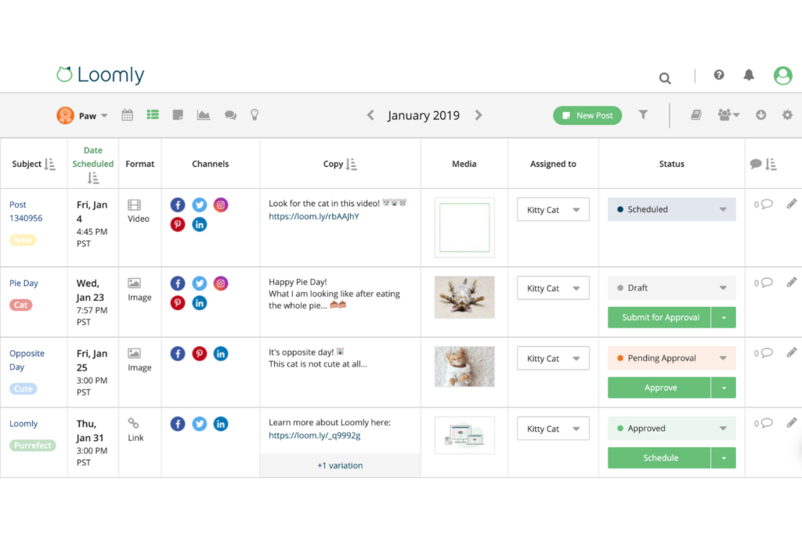The image size is (802, 535).
Task: Go to previous month arrow
Action: [x=370, y=115]
